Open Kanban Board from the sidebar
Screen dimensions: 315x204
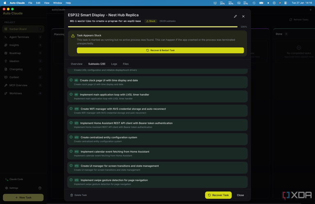pos(18,29)
